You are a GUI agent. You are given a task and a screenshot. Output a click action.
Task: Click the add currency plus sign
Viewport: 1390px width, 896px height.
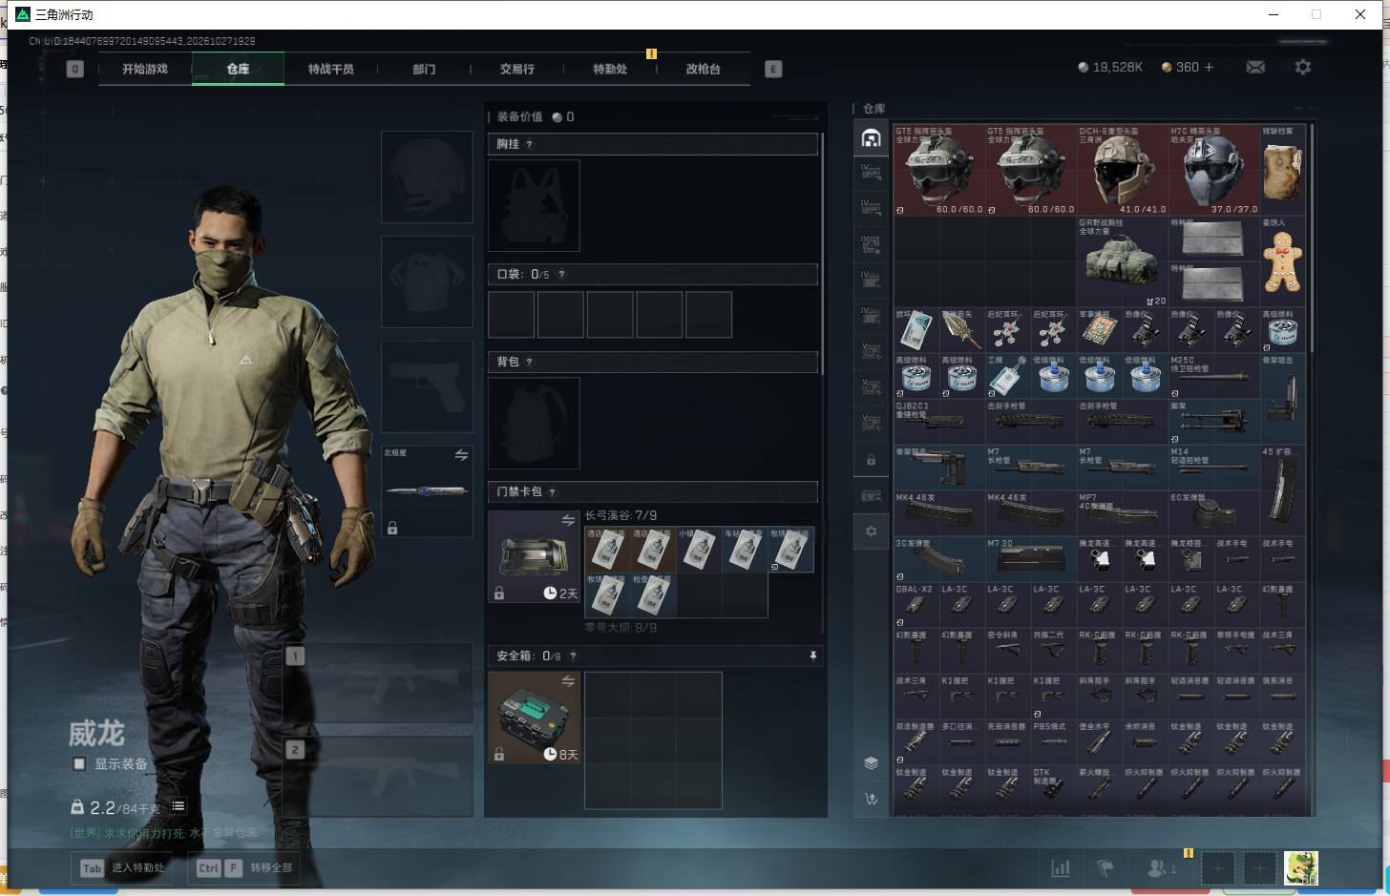click(x=1209, y=67)
